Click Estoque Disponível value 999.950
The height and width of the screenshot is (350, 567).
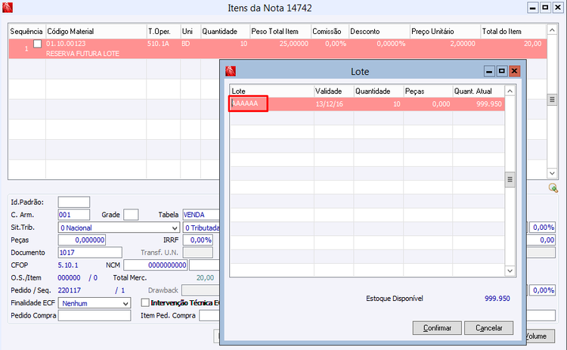pos(497,299)
